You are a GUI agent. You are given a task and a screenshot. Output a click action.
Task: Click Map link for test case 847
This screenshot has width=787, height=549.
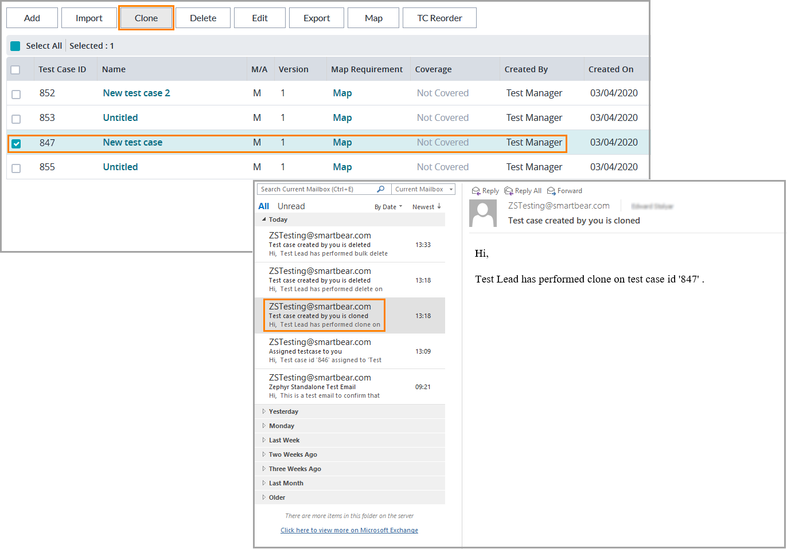coord(342,142)
